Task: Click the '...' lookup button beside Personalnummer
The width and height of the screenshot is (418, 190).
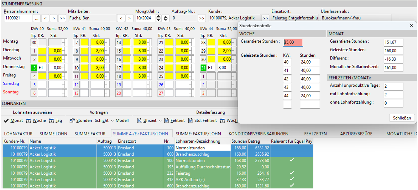Action: coord(37,18)
